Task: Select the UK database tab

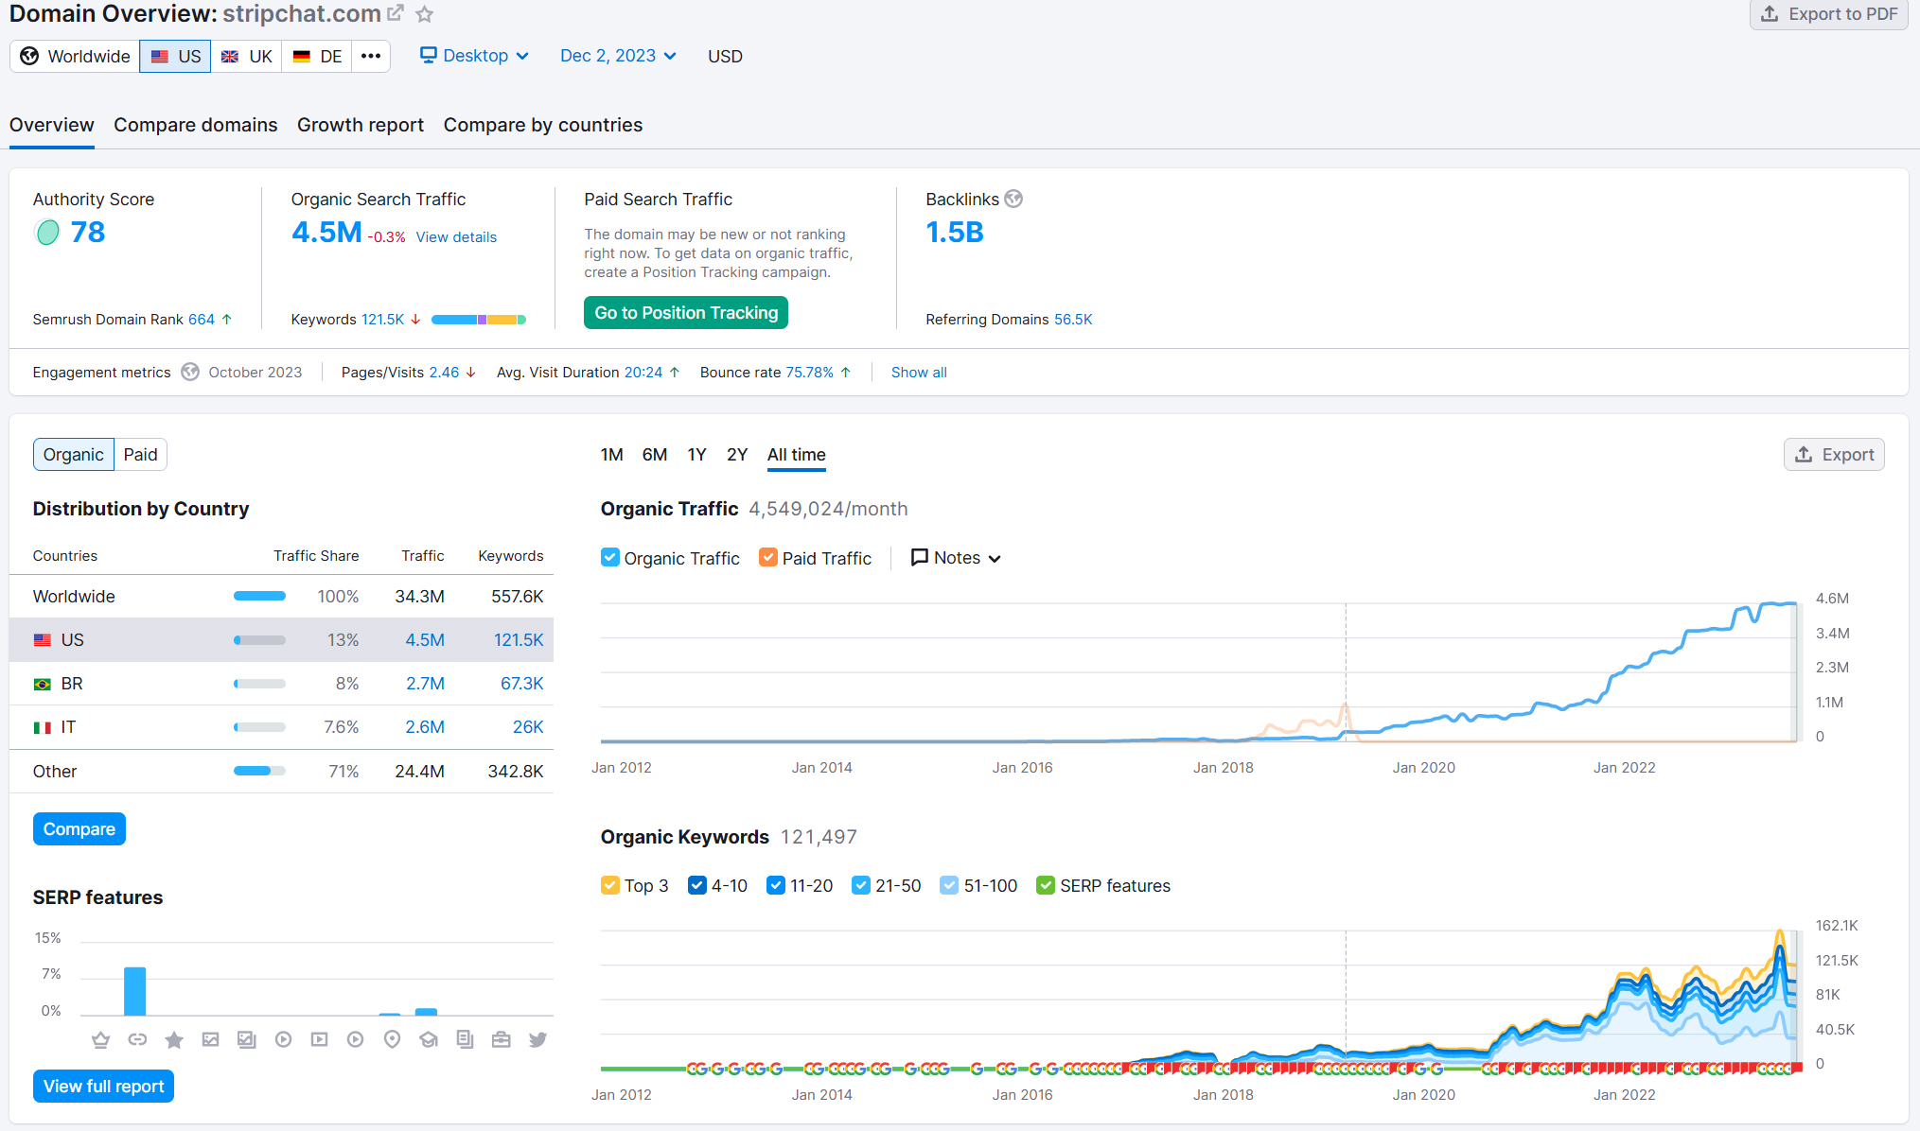Action: coord(247,56)
